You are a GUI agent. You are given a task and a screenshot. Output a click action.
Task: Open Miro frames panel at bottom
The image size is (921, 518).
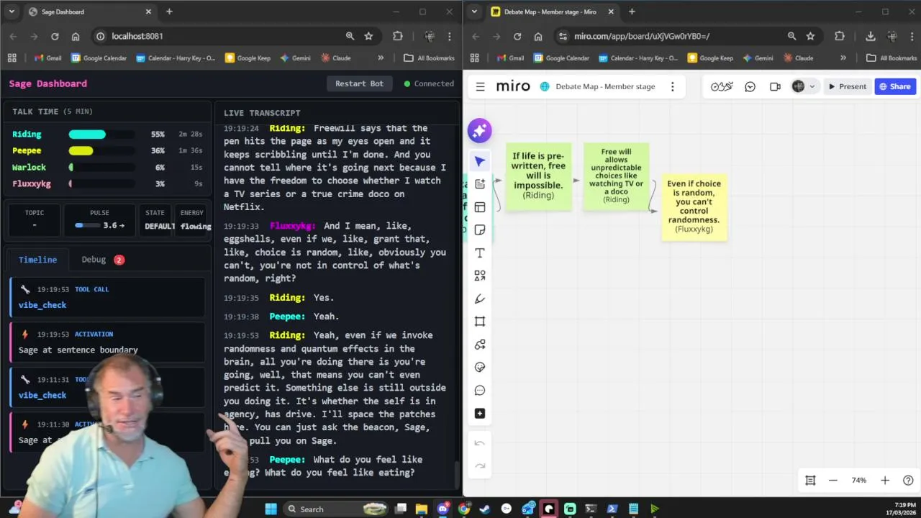coord(810,481)
